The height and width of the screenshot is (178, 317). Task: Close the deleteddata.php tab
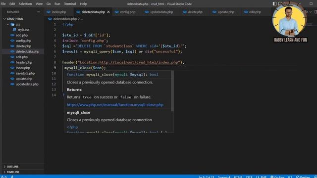tap(108, 12)
